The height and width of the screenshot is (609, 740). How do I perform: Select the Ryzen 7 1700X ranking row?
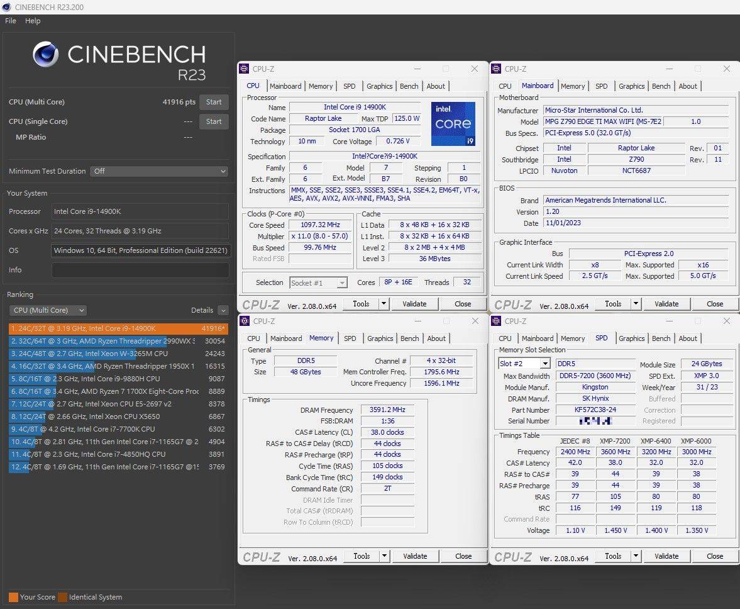tap(118, 391)
